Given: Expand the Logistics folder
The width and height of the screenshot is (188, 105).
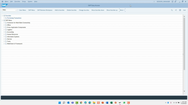Looking at the screenshot, I should (4, 30).
